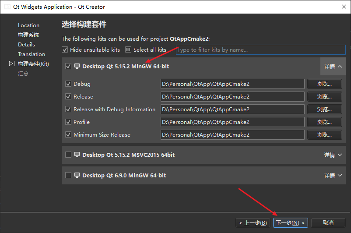Image resolution: width=351 pixels, height=233 pixels.
Task: Click the Profile build directory path field
Action: pos(232,122)
